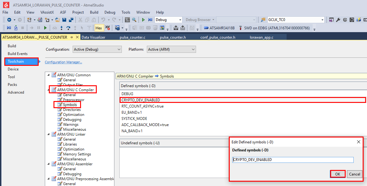Open the ASF menu
This screenshot has width=367, height=186.
(63, 12)
